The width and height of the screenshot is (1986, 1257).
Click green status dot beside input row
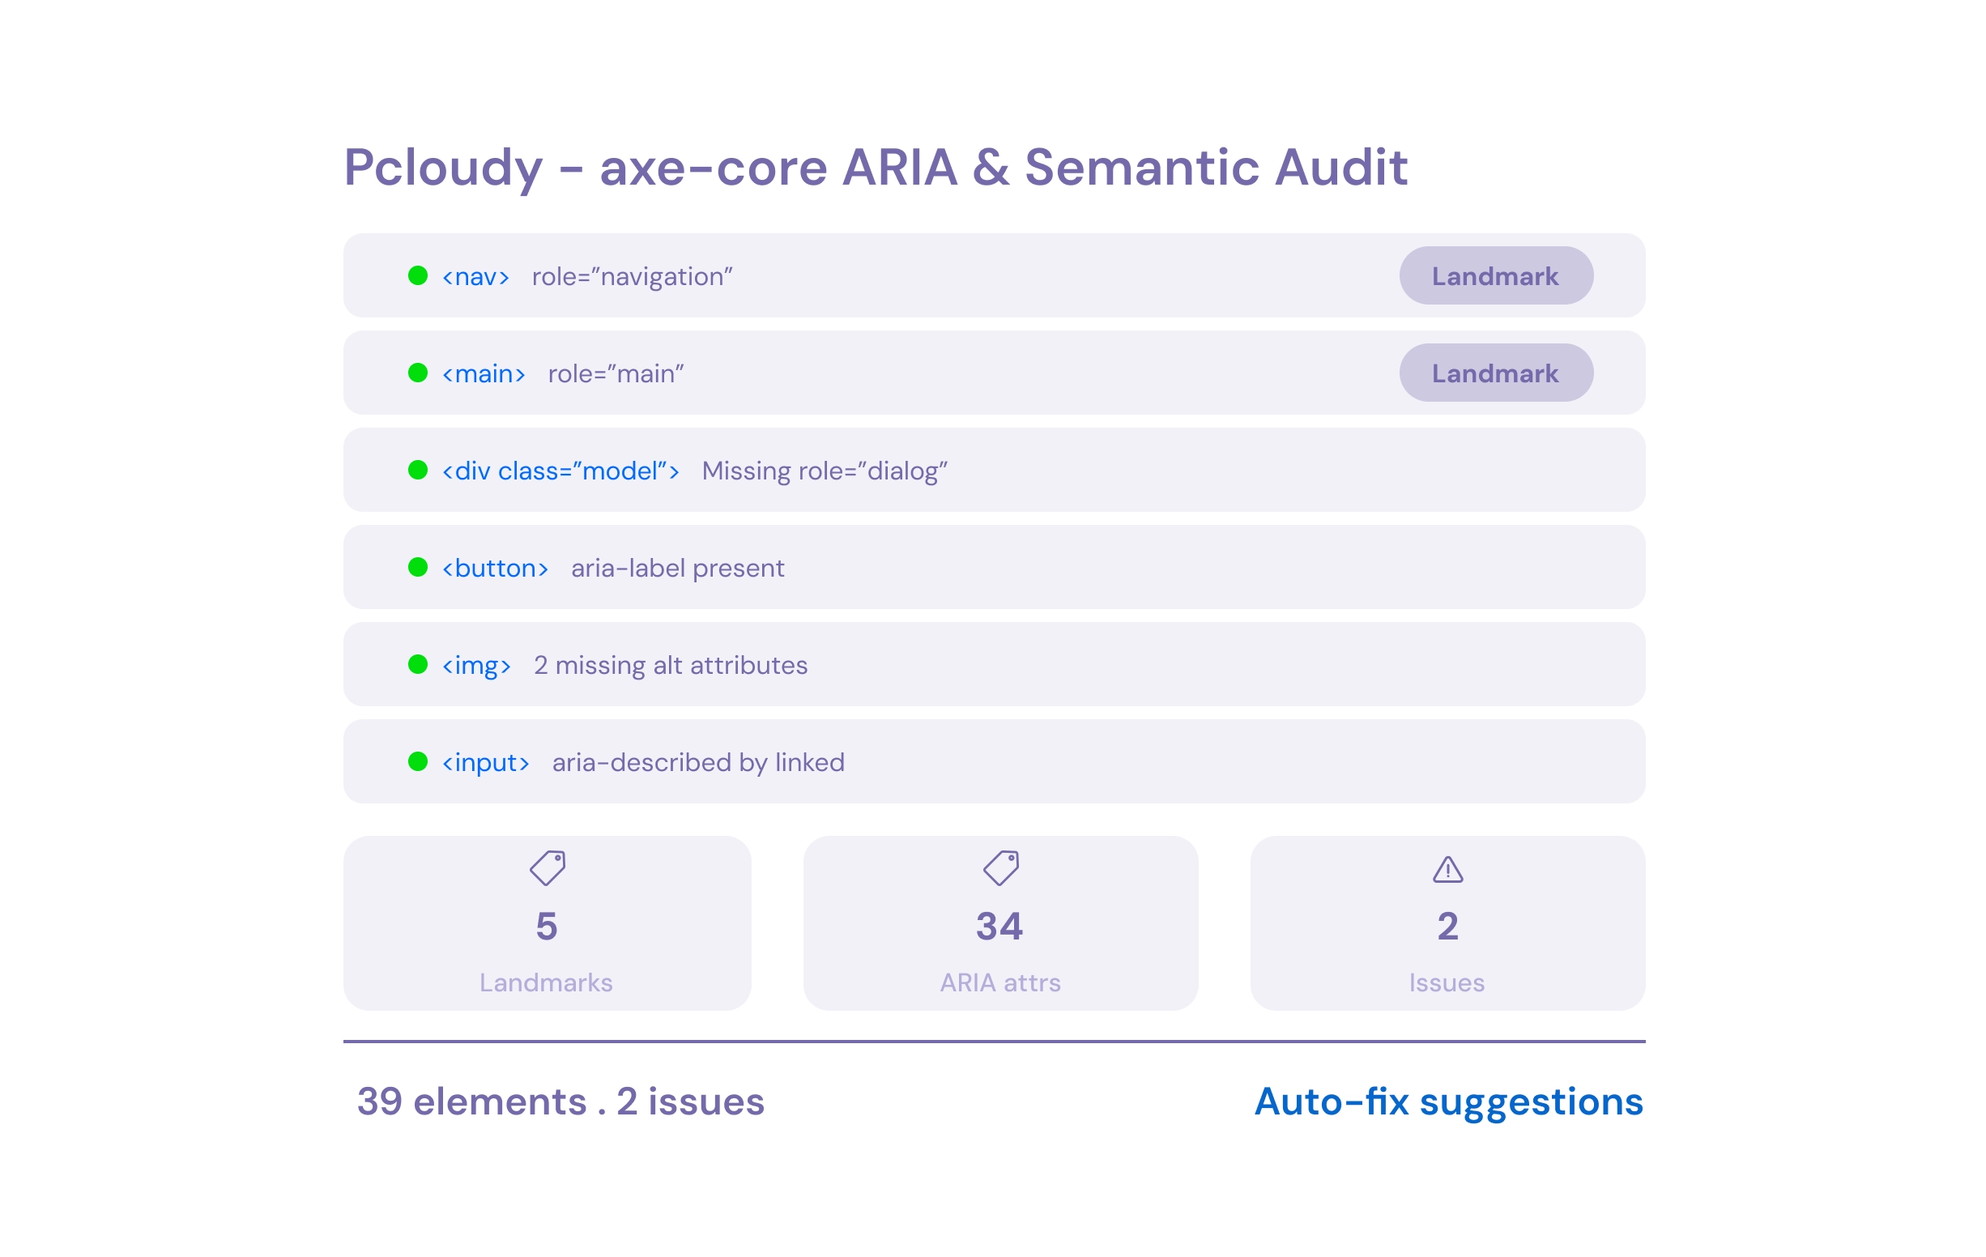(x=418, y=762)
